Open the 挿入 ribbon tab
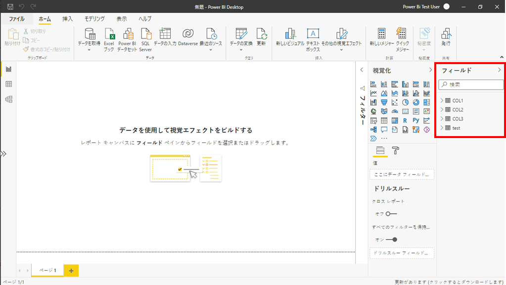Screen dimensions: 506x285 67,19
